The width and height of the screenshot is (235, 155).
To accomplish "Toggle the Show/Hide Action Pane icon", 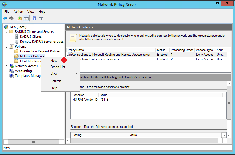I will (x=41, y=18).
